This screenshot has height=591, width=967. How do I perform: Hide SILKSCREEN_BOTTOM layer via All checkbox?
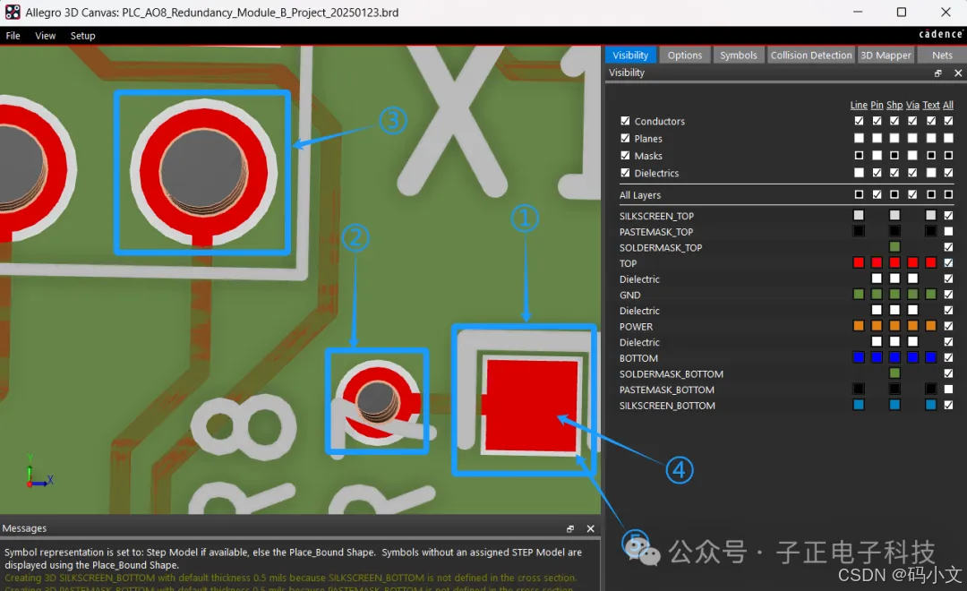[948, 406]
